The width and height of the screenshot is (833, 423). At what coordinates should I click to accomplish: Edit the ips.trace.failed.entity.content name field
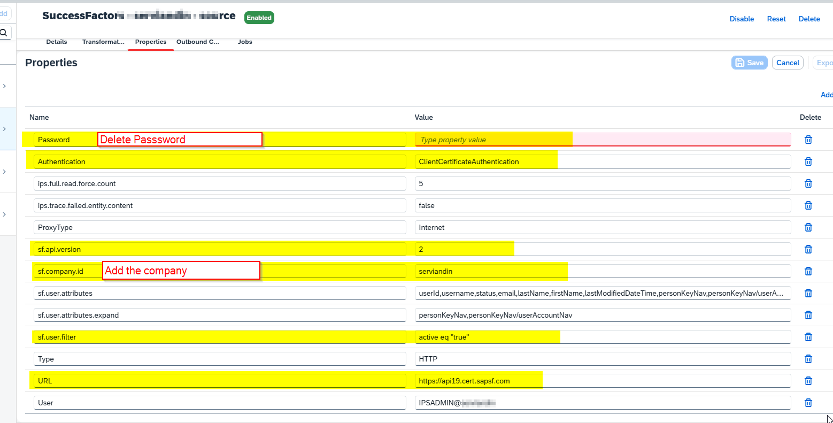(x=220, y=205)
